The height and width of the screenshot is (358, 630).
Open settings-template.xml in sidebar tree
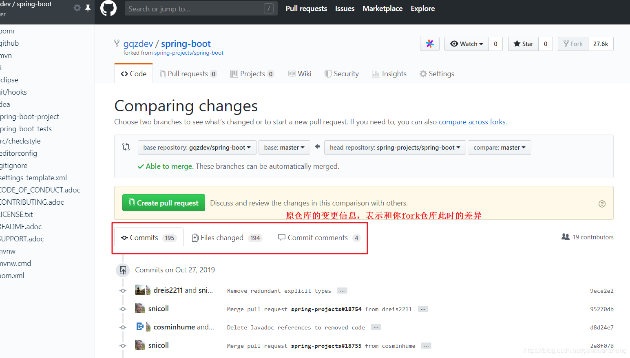click(33, 178)
